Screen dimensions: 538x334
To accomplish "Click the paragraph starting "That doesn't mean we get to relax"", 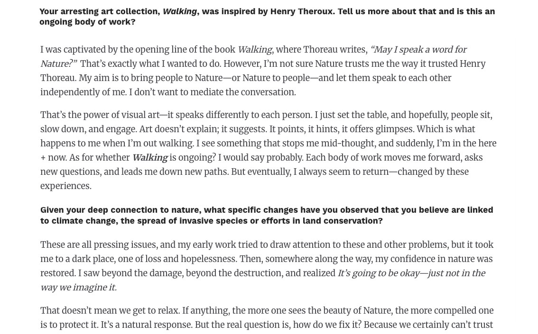I will (267, 317).
